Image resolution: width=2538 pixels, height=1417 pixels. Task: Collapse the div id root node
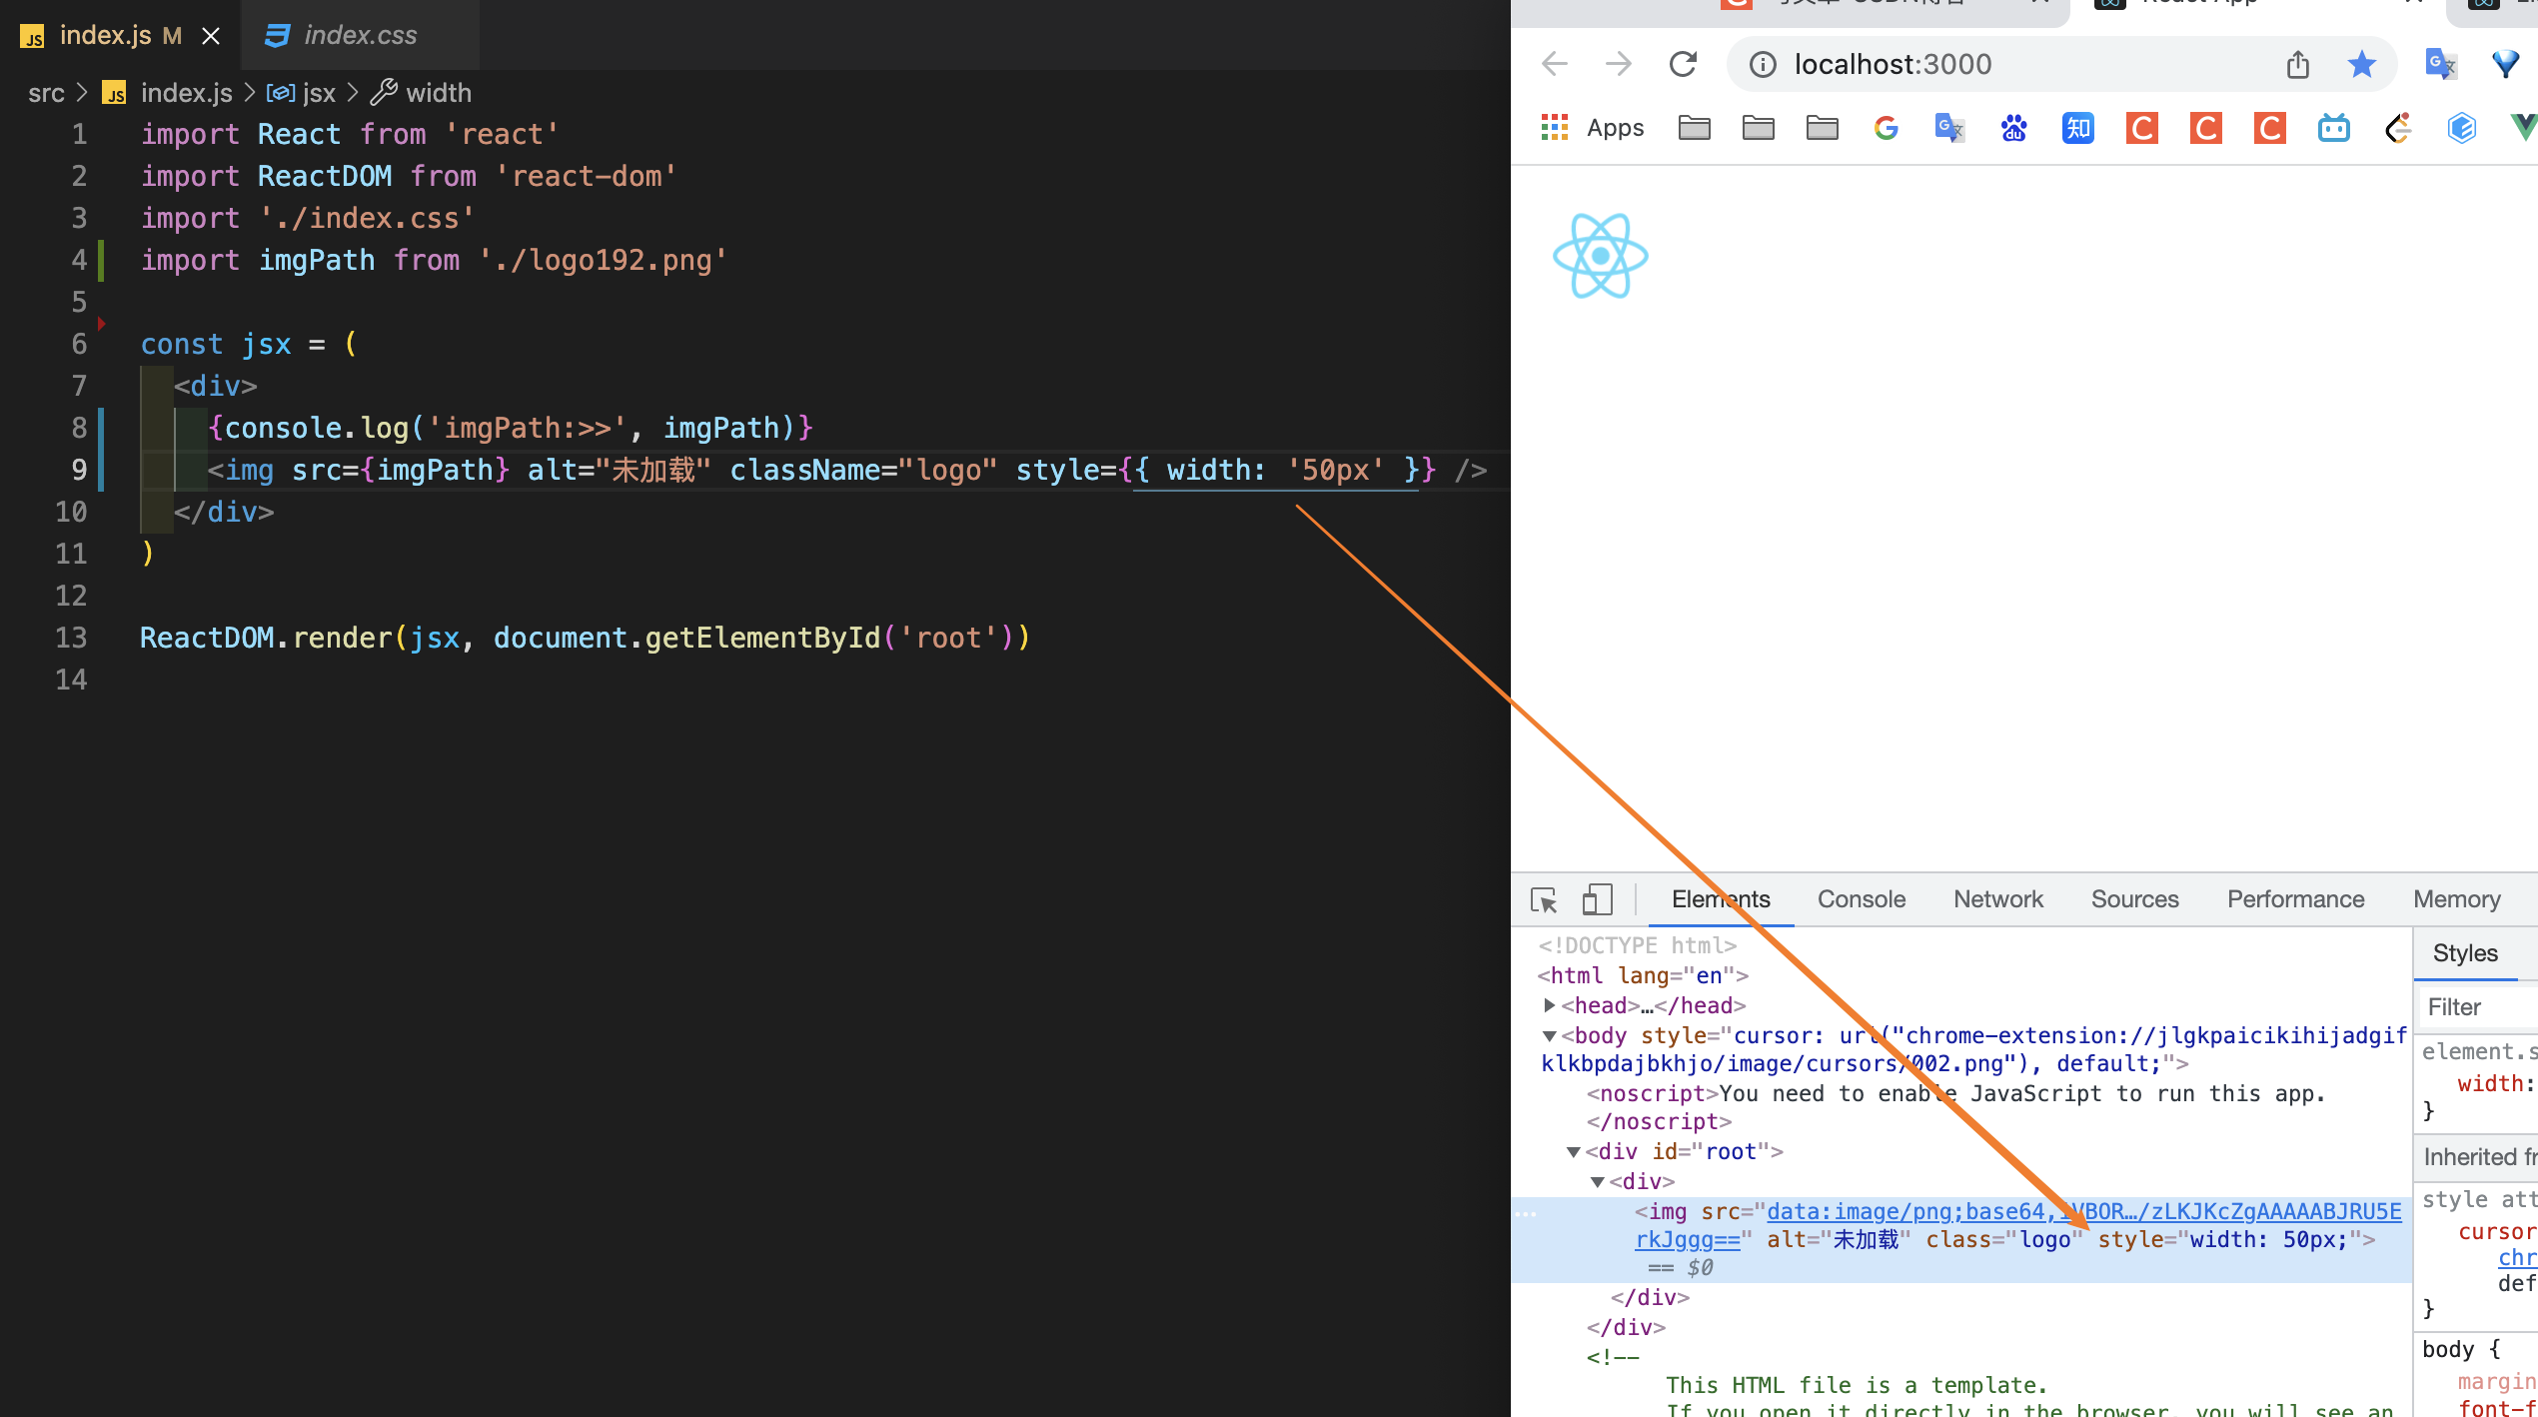(x=1574, y=1152)
